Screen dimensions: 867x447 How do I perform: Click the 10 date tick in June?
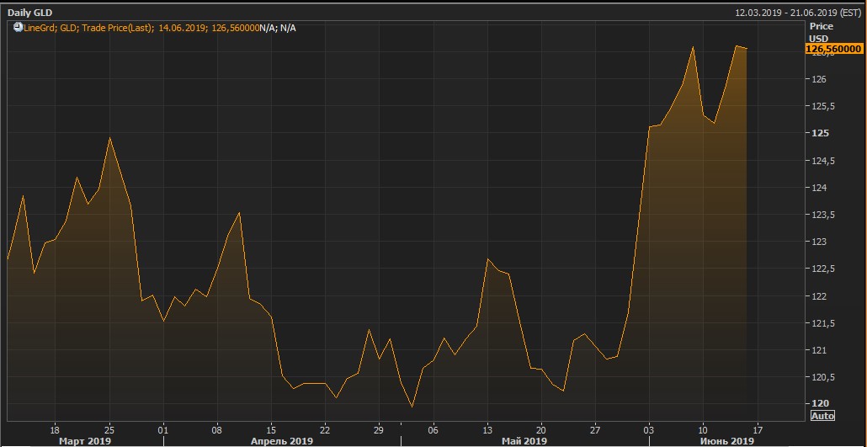point(704,429)
